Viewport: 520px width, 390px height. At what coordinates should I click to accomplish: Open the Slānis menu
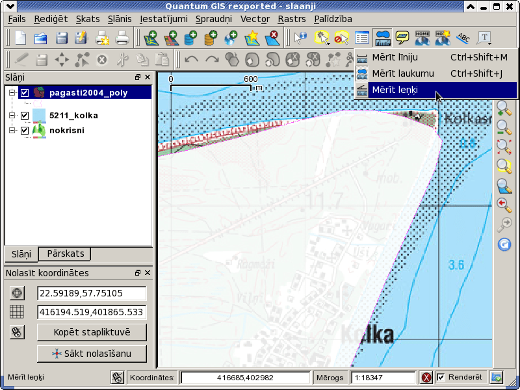click(120, 19)
